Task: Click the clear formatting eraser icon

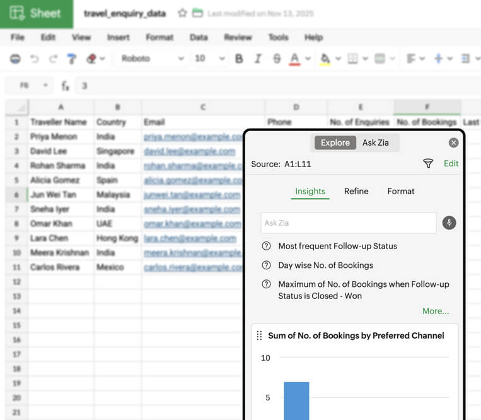Action: 91,58
